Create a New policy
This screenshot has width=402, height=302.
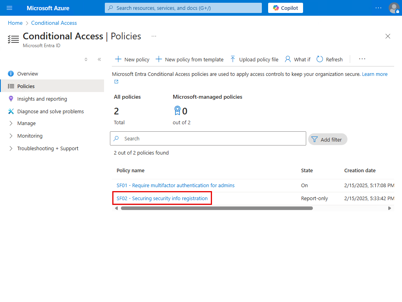click(x=132, y=59)
